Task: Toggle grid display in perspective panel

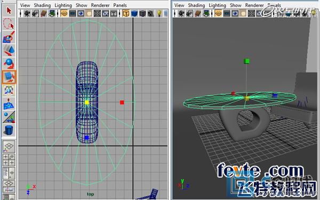Action: tap(218, 14)
